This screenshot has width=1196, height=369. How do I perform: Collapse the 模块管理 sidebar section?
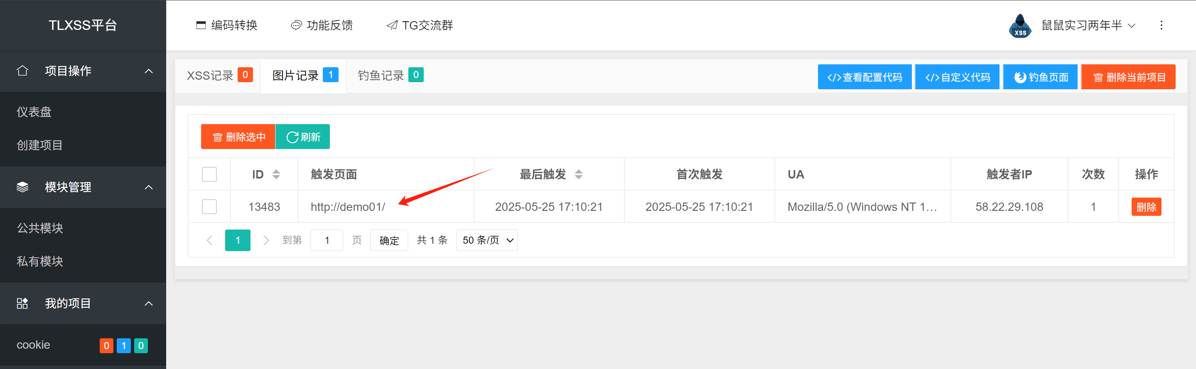click(148, 188)
